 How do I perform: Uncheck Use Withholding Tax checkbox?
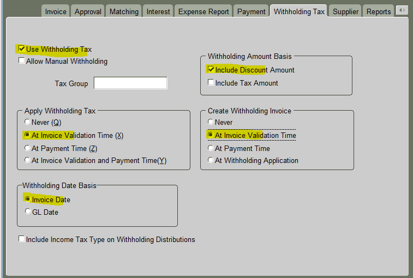(x=22, y=49)
